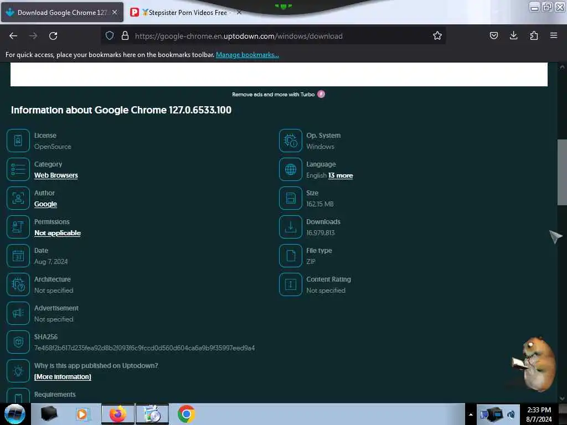Click the 'Aug 7, 2024' date value

pyautogui.click(x=51, y=262)
